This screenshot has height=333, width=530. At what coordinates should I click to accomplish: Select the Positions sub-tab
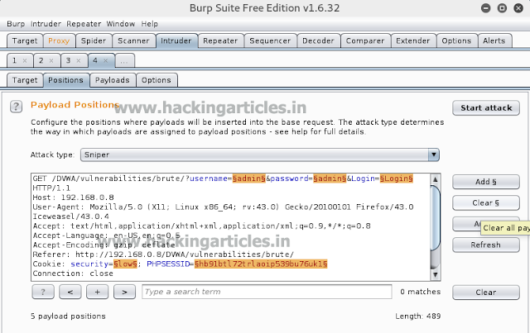point(65,80)
